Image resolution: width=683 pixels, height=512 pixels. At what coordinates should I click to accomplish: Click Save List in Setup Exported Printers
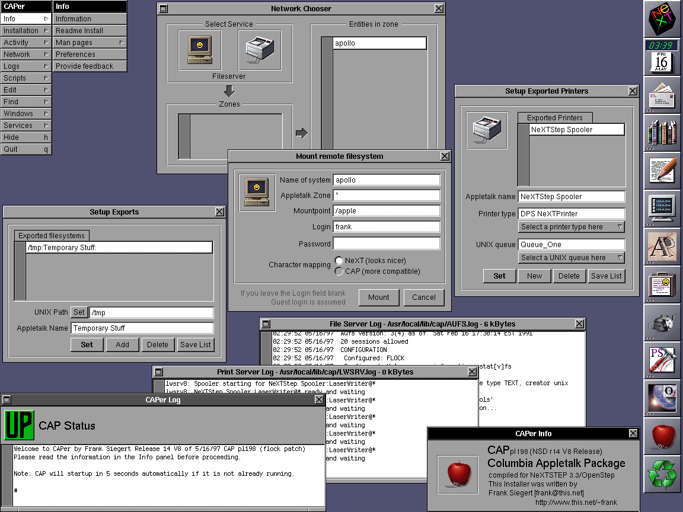coord(607,276)
